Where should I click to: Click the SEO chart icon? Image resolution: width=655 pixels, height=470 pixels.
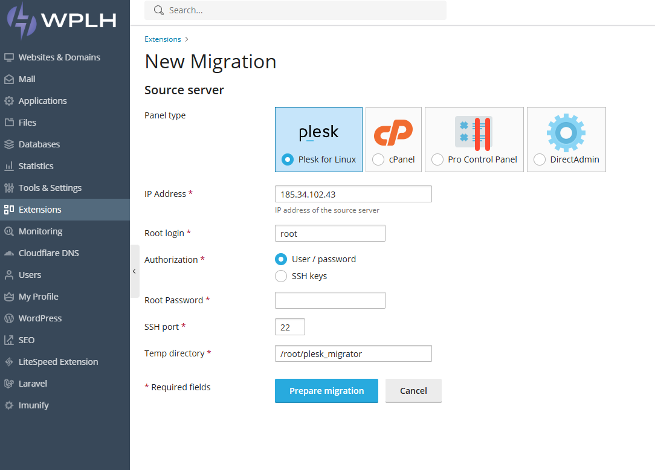click(x=9, y=340)
